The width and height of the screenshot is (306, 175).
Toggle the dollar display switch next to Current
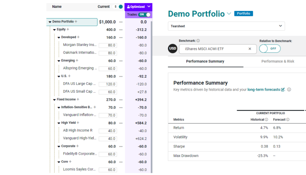pos(118,7)
